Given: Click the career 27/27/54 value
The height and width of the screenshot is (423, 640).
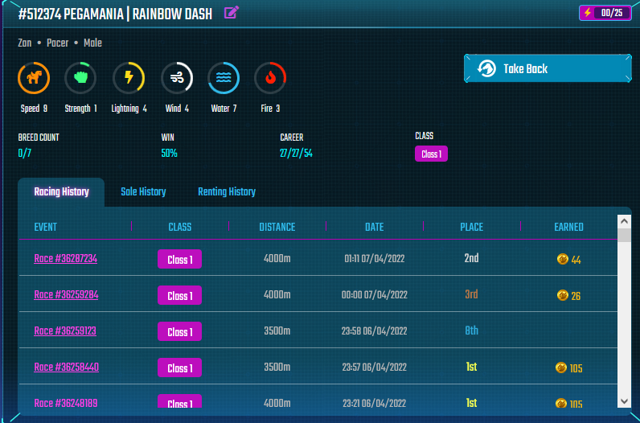Looking at the screenshot, I should (297, 154).
